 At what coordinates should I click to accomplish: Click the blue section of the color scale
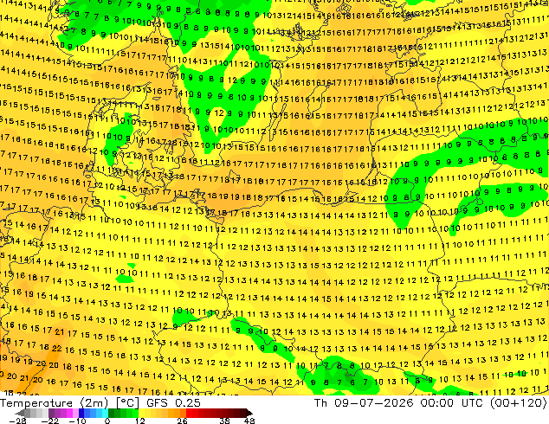point(94,413)
